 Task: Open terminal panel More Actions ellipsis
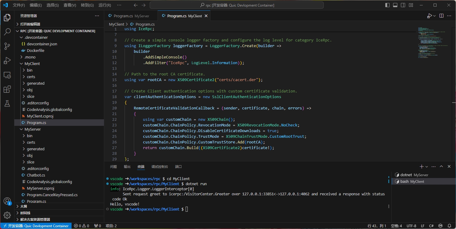coord(434,167)
